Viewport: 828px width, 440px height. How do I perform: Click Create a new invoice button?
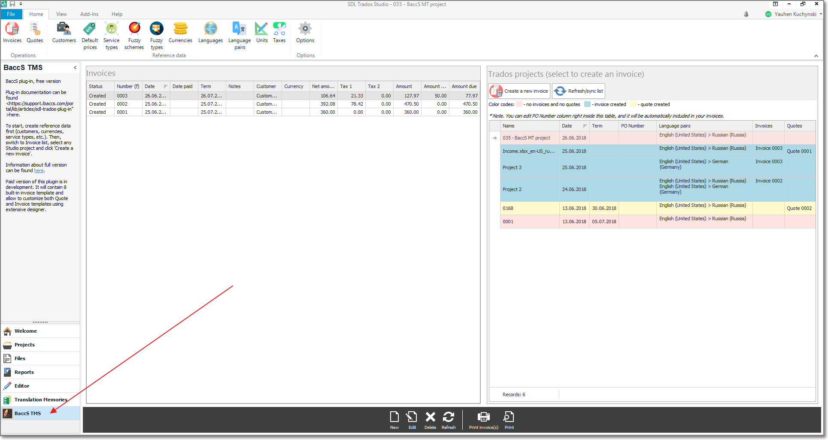519,91
